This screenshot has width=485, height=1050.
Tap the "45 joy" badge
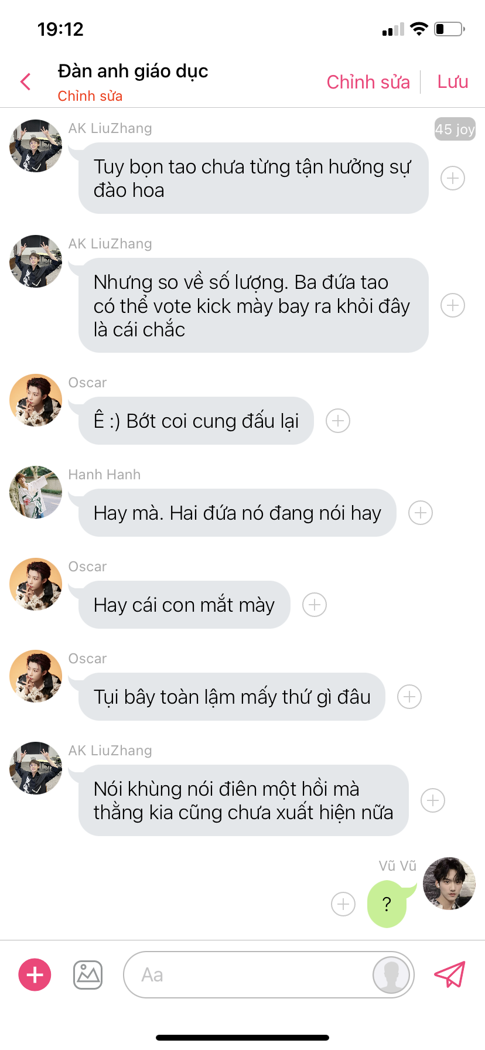tap(455, 129)
